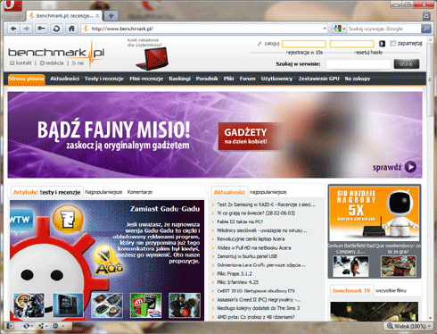Image resolution: width=437 pixels, height=334 pixels.
Task: Click the Szukaj w serwisie input field
Action: pyautogui.click(x=358, y=64)
